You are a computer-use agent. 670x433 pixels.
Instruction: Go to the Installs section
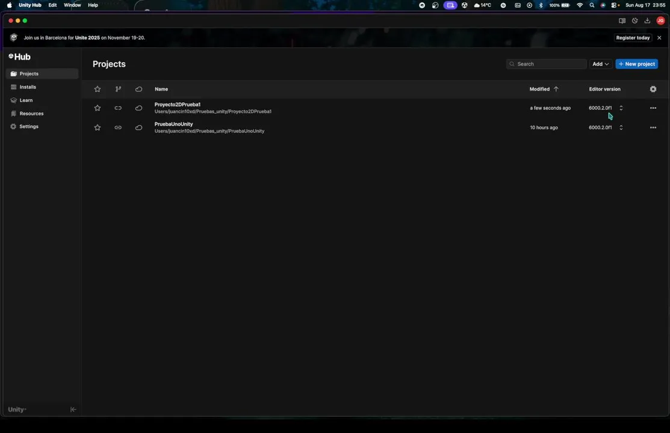(x=42, y=87)
